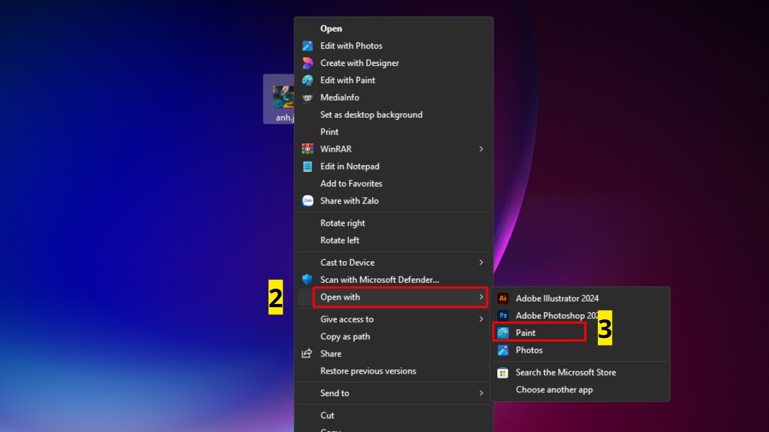Click Choose another app
Viewport: 769px width, 432px height.
pyautogui.click(x=554, y=389)
